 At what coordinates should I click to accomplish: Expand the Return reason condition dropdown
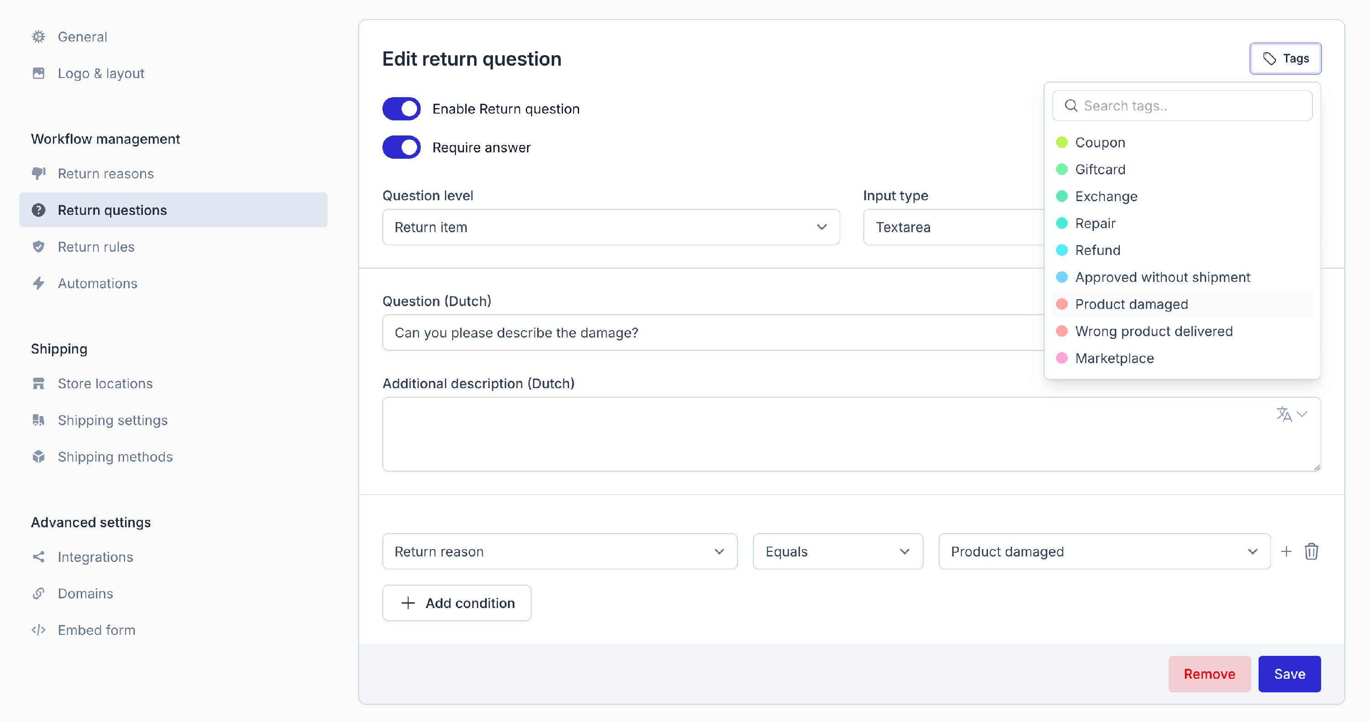click(x=559, y=551)
